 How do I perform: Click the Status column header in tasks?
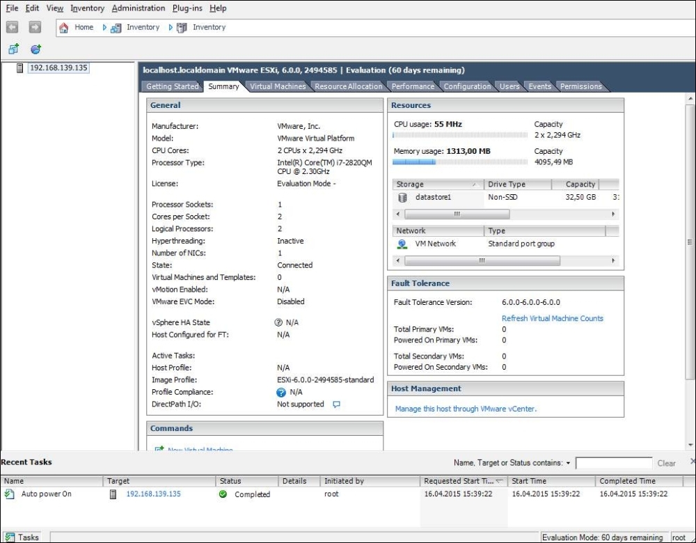pos(247,481)
